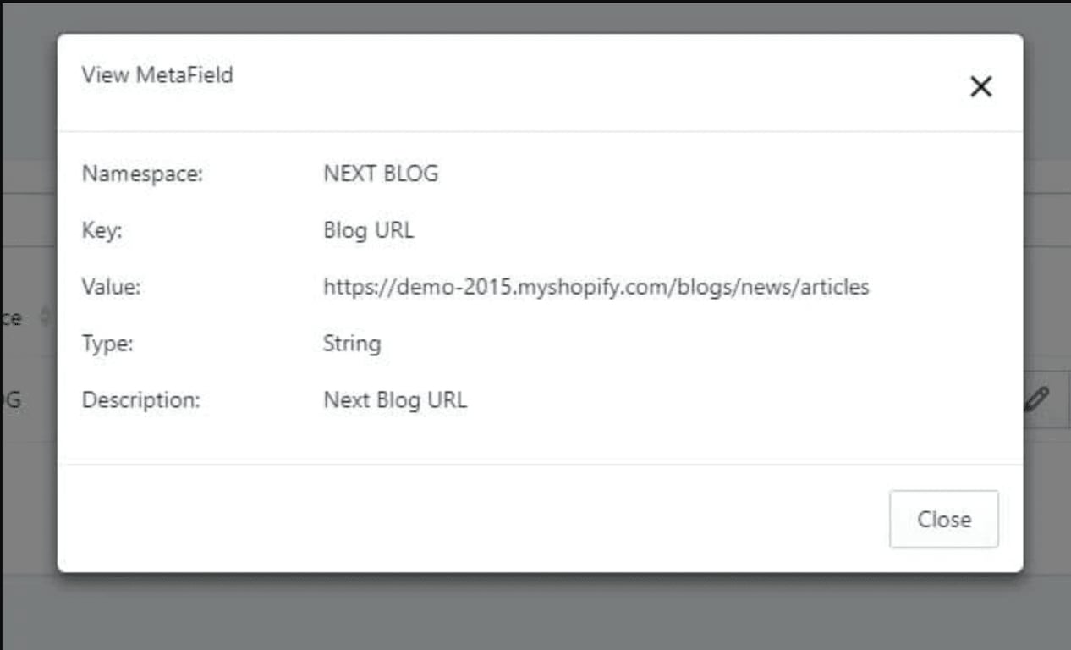Screen dimensions: 1071x650
Task: Select the String type value
Action: [x=352, y=344]
